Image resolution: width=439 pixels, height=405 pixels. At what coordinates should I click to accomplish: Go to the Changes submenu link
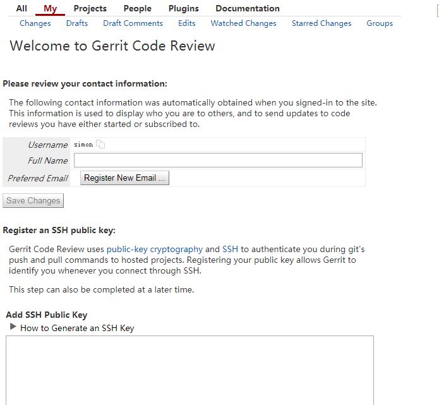[x=35, y=23]
